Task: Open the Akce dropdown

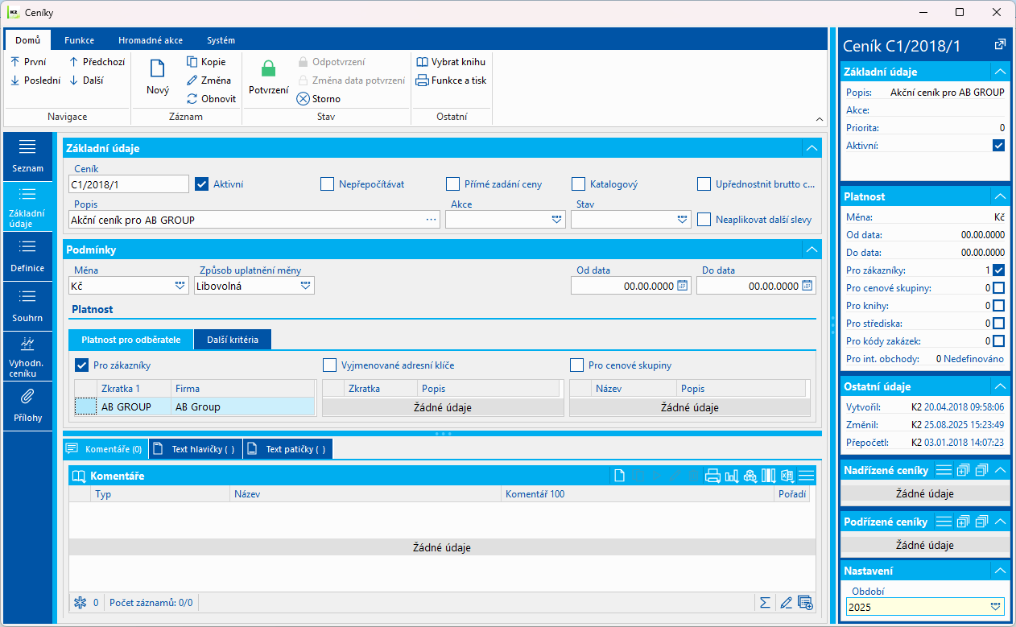Action: click(556, 219)
